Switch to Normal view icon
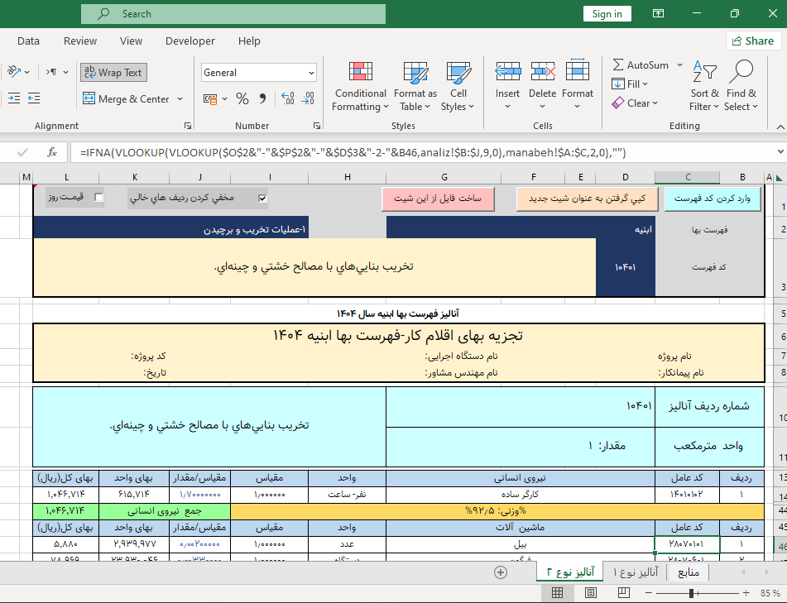Image resolution: width=787 pixels, height=603 pixels. 557,593
